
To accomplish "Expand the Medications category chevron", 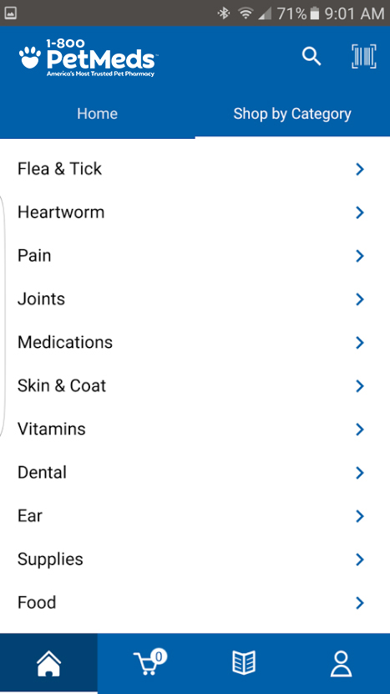I will [x=360, y=342].
